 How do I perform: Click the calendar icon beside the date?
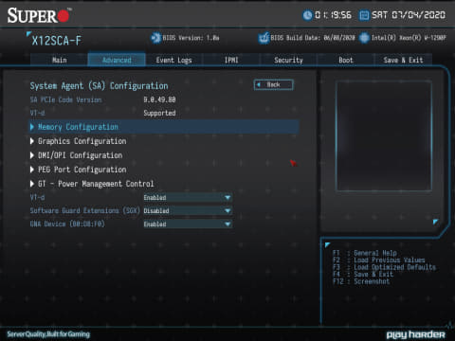click(x=364, y=15)
